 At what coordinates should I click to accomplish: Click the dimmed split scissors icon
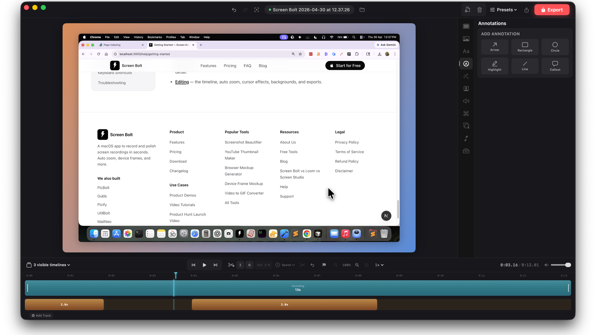(302, 265)
